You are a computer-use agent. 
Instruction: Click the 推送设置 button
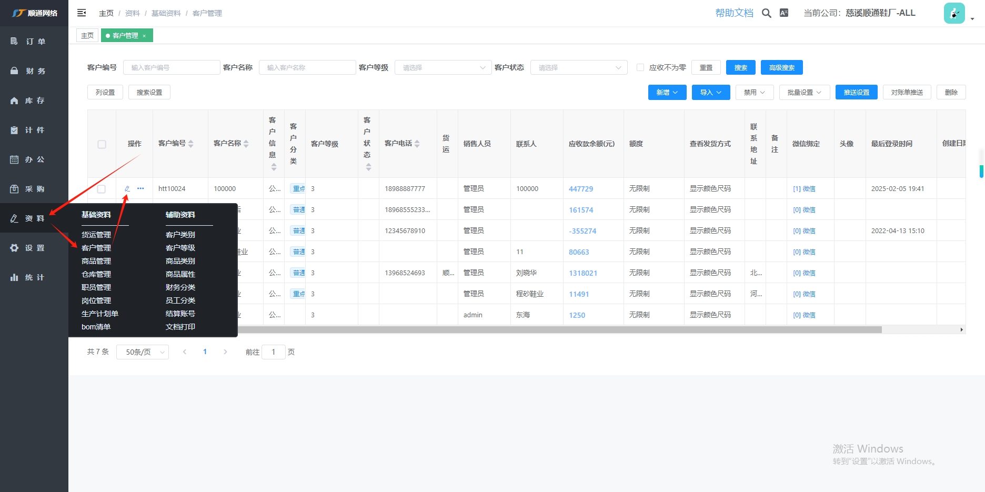857,92
